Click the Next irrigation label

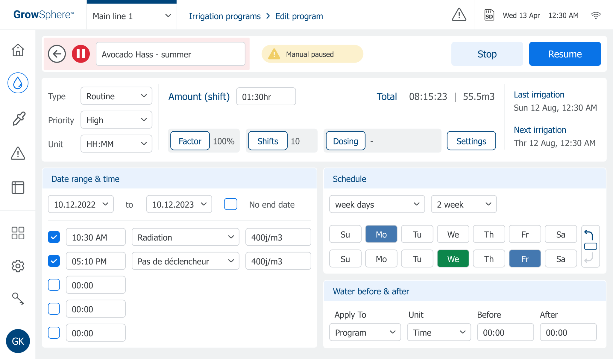coord(540,130)
